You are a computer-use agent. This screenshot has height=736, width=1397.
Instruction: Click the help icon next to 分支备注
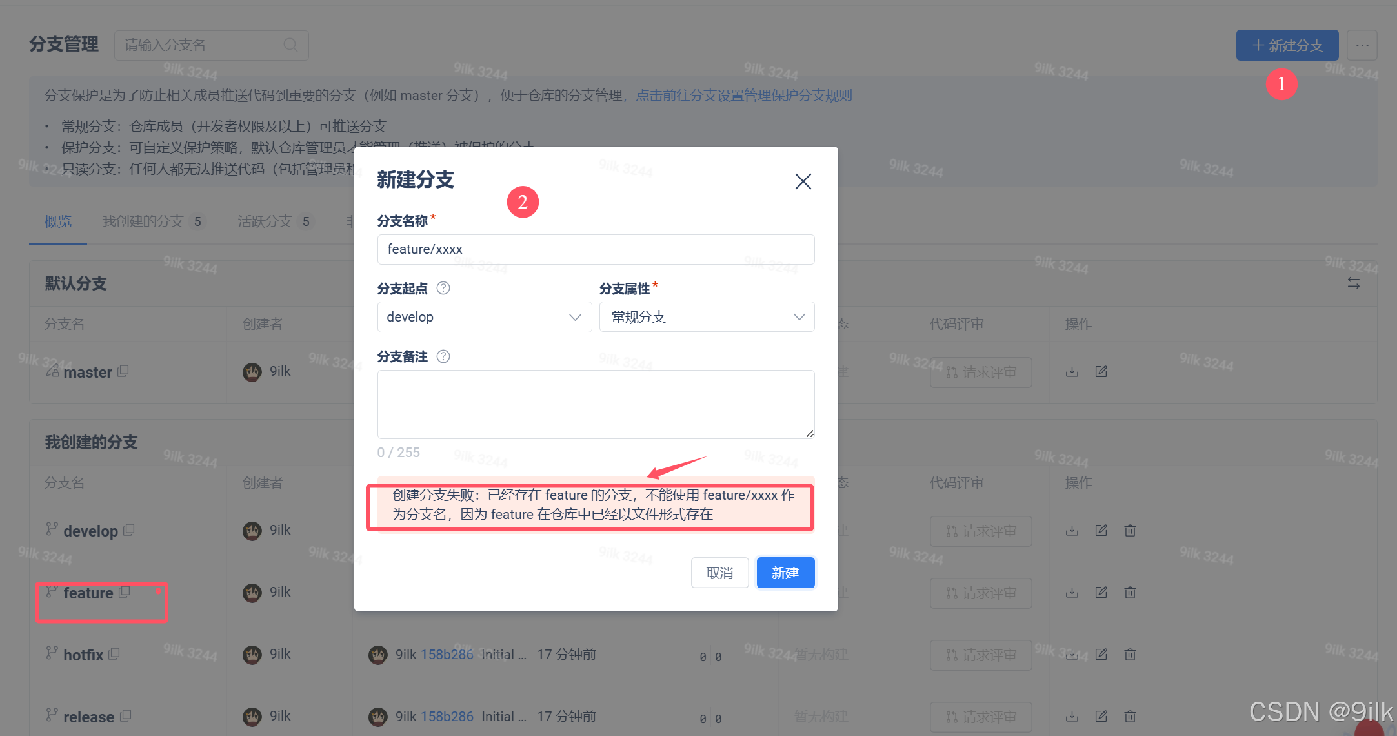pyautogui.click(x=443, y=356)
